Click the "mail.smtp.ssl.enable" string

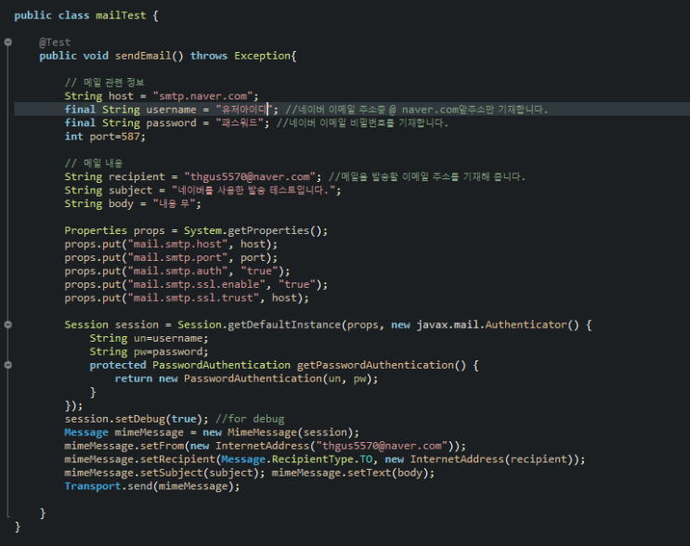196,284
